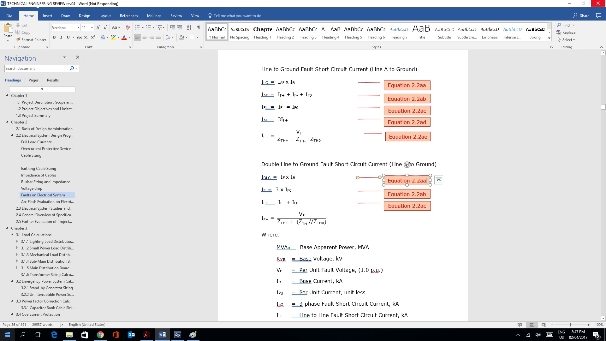Click the Search document input field
606x341 pixels.
36,69
